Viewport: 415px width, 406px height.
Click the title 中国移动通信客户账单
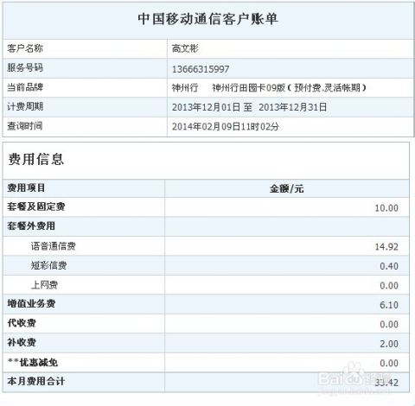pos(207,19)
